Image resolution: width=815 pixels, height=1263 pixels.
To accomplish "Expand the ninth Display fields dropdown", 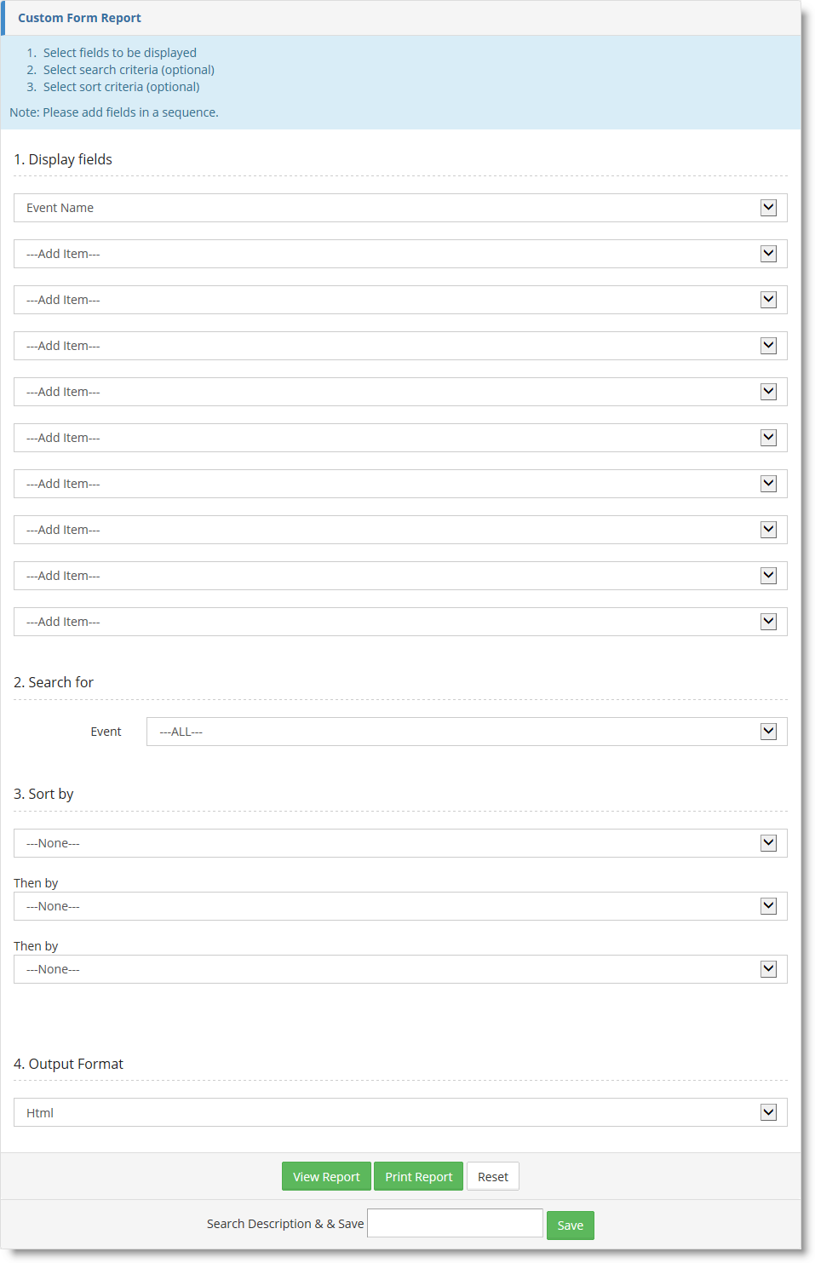I will [x=400, y=576].
